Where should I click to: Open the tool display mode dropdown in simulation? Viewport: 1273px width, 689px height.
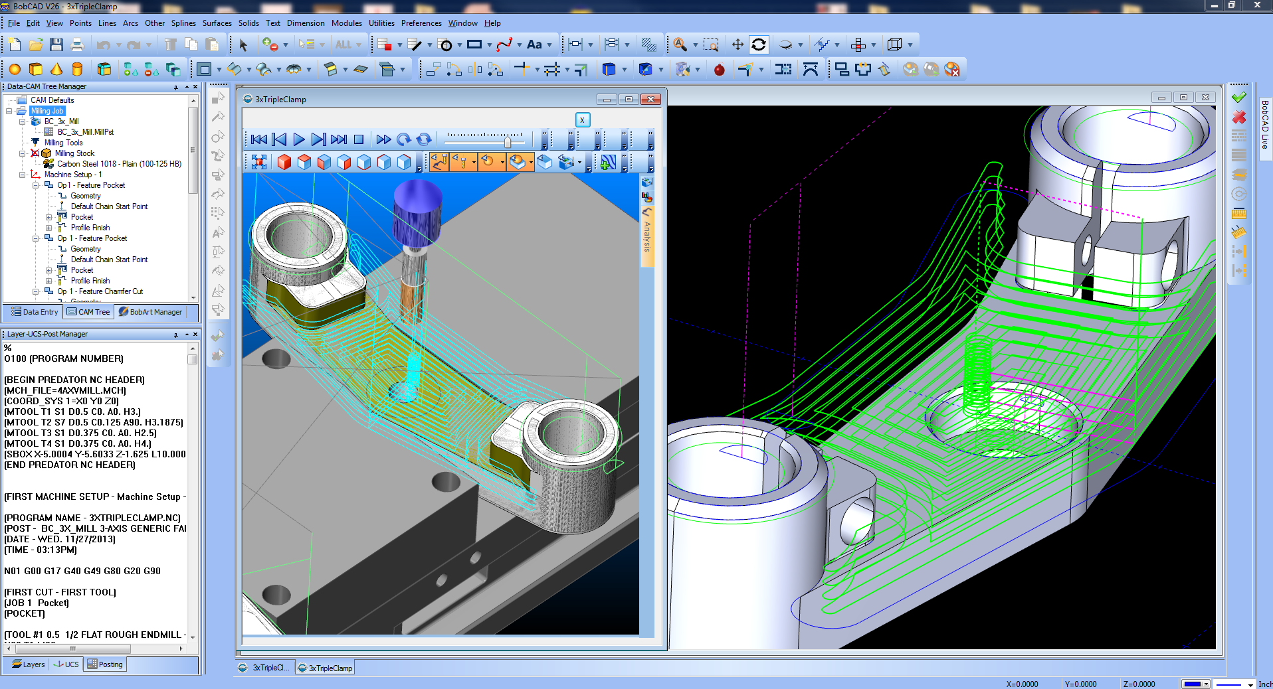click(x=474, y=161)
